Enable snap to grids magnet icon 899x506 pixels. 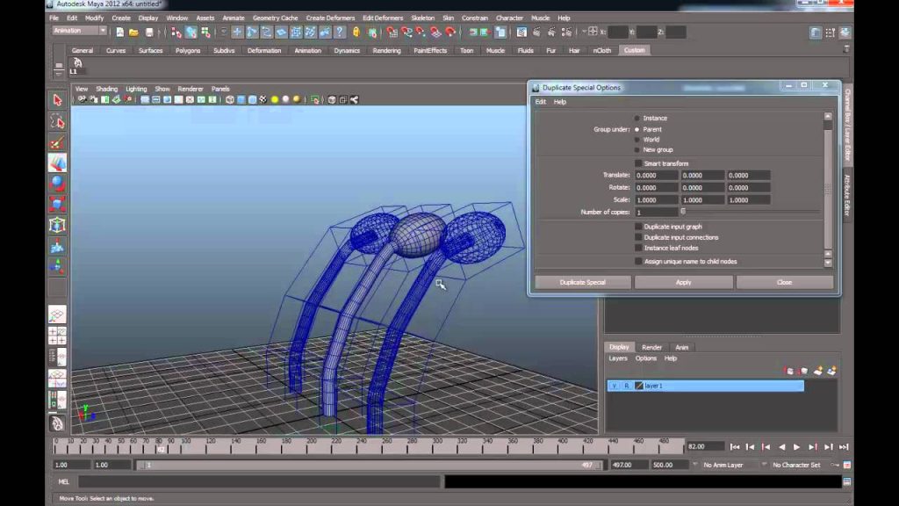point(392,33)
